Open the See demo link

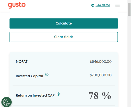[103, 5]
